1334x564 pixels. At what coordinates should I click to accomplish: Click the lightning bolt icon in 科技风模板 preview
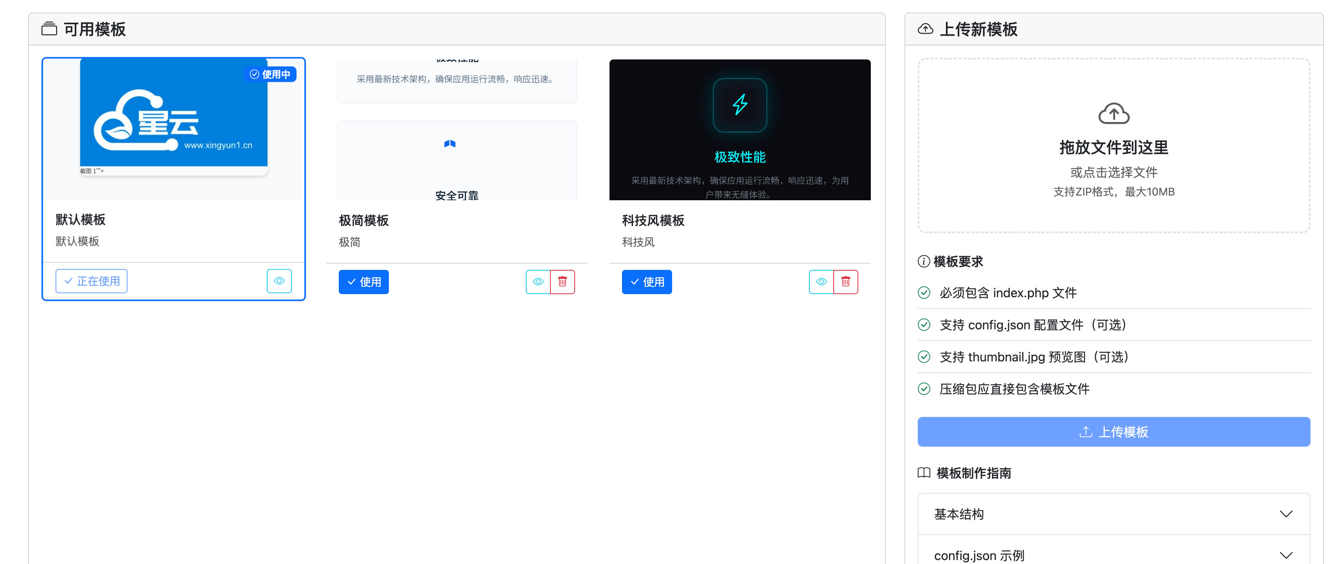pyautogui.click(x=740, y=104)
